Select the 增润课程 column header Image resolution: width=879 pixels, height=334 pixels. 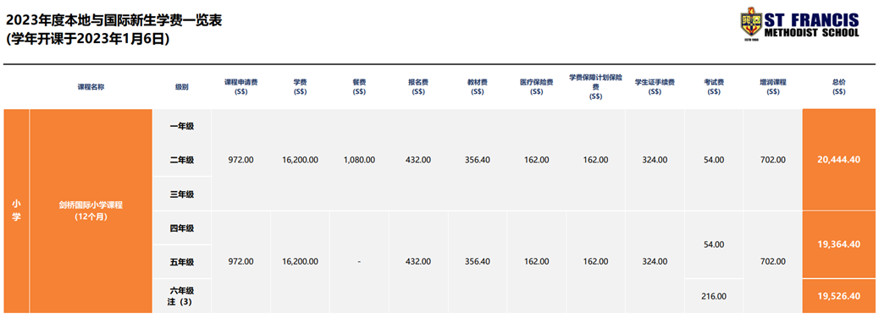[773, 87]
